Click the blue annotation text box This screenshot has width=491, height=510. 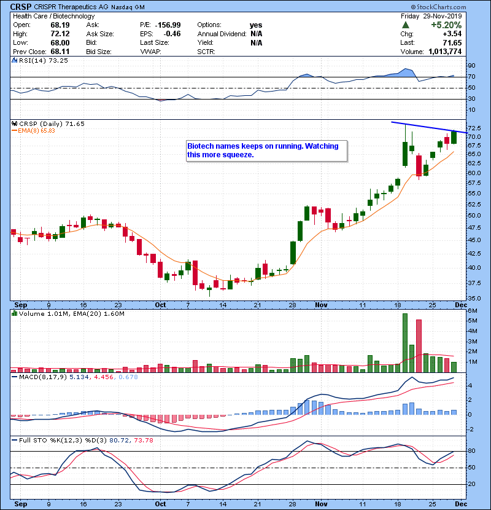pos(267,151)
